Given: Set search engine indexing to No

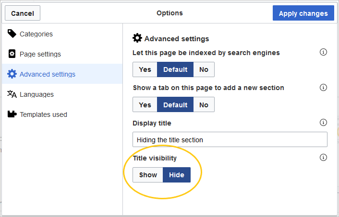Looking at the screenshot, I should pos(204,69).
